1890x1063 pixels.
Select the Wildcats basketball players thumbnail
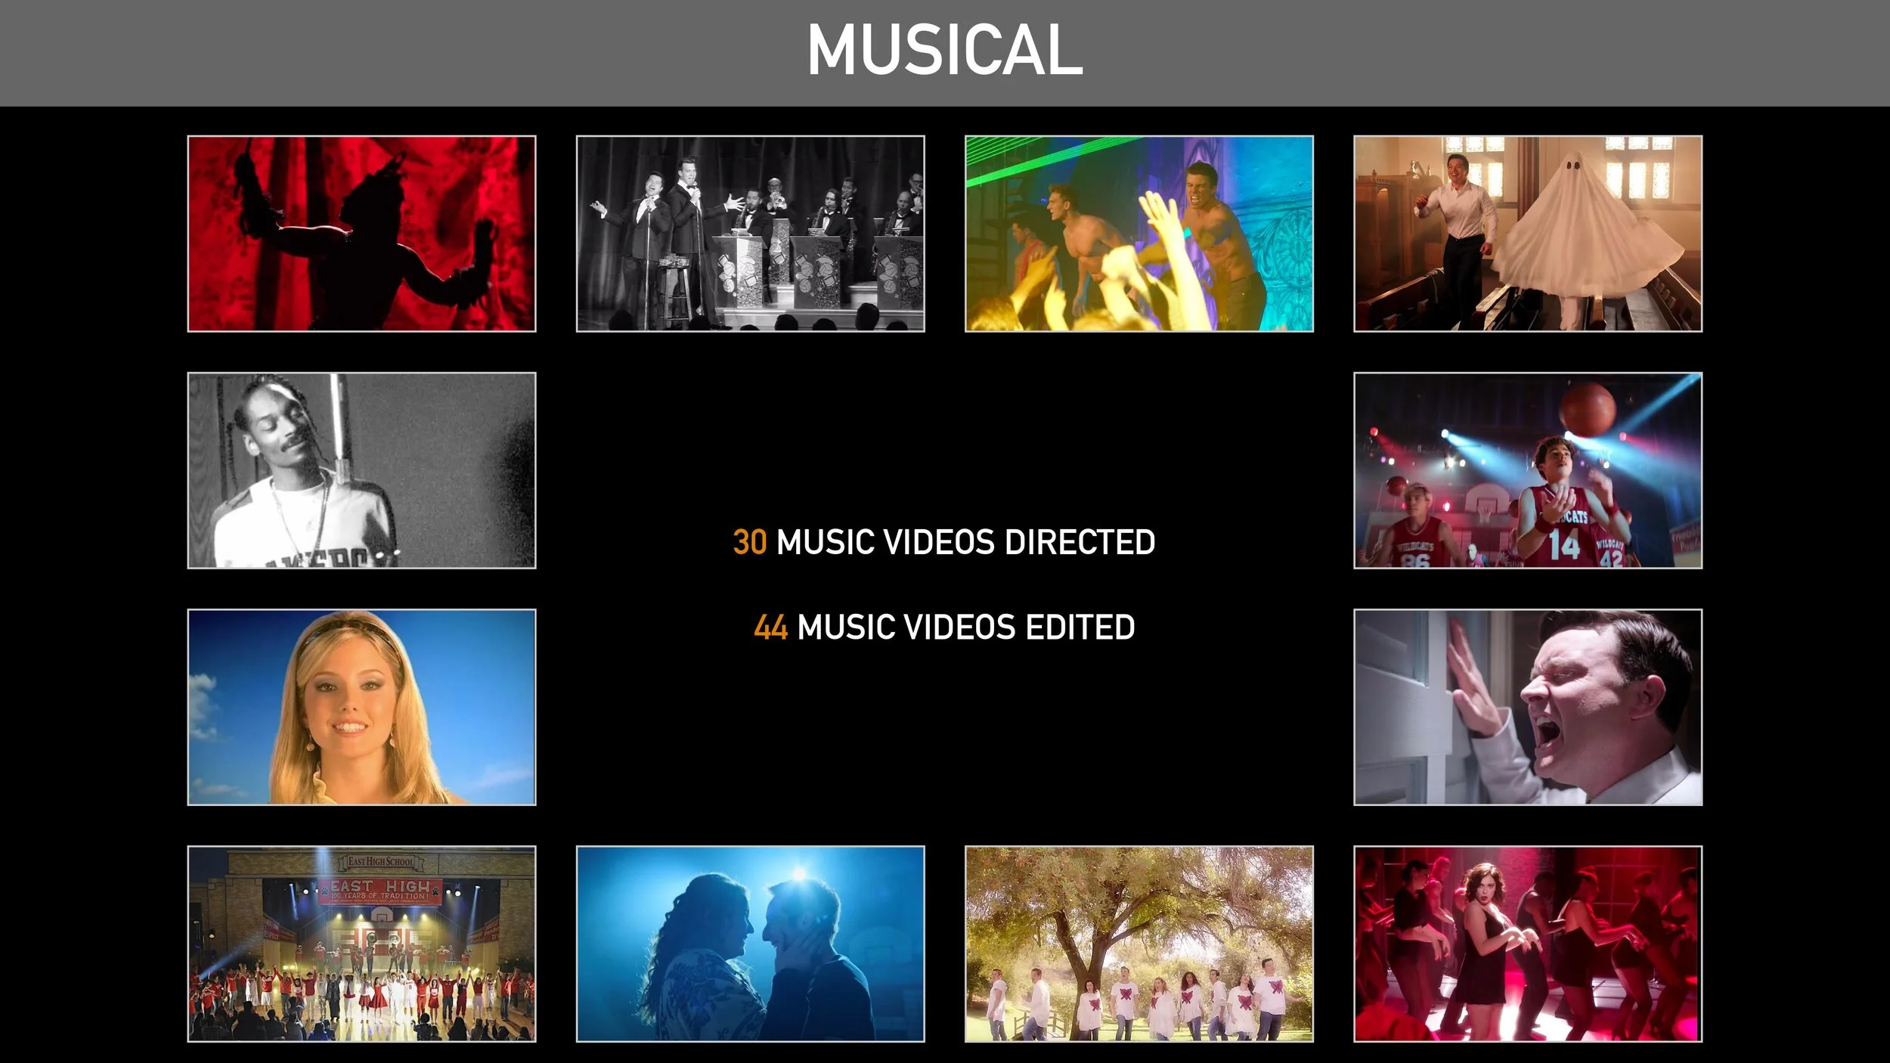click(x=1527, y=470)
